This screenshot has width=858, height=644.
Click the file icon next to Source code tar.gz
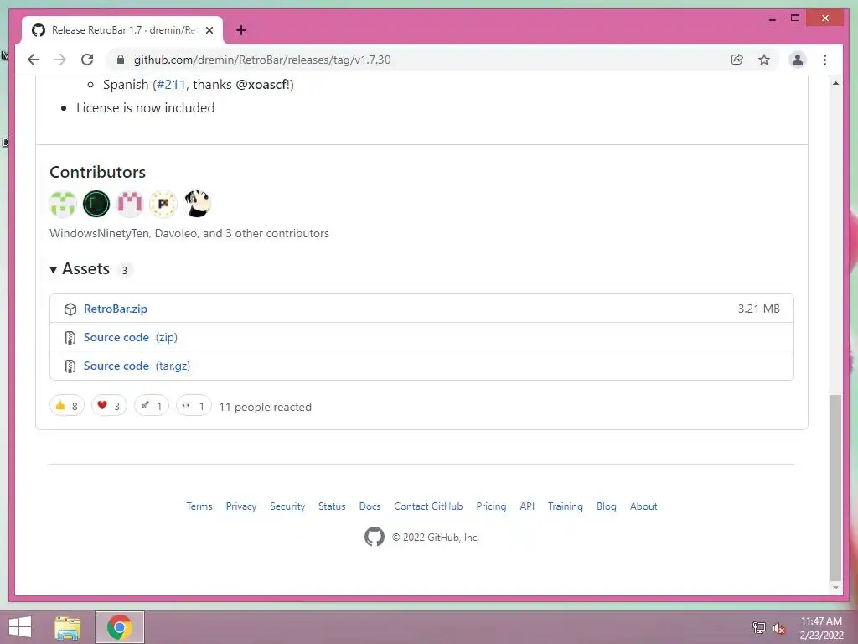tap(70, 366)
